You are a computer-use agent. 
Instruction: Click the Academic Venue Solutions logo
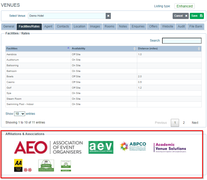(x=170, y=147)
